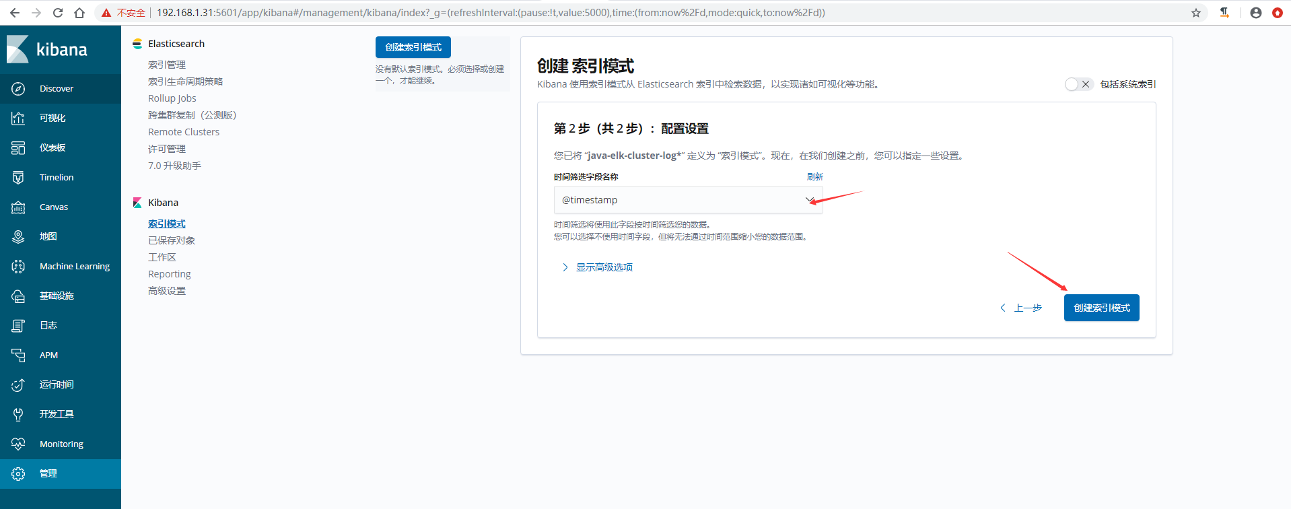The image size is (1291, 509).
Task: Click the Dev Tools (开发工具) wrench icon
Action: point(18,415)
